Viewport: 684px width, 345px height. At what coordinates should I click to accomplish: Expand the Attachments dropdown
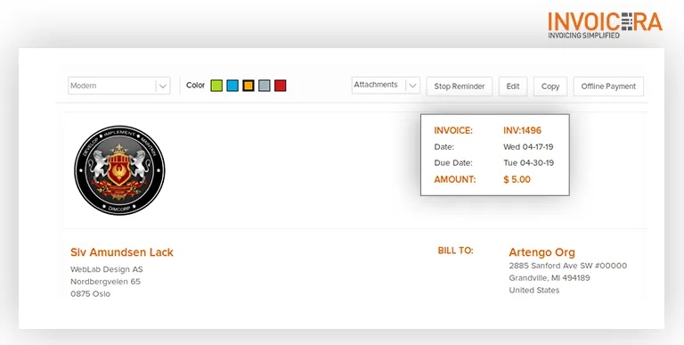(386, 86)
